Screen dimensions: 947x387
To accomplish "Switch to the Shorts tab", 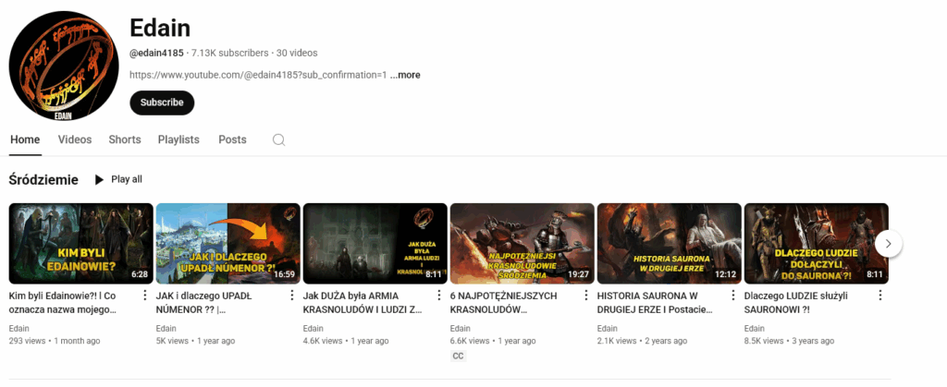I will click(x=125, y=139).
